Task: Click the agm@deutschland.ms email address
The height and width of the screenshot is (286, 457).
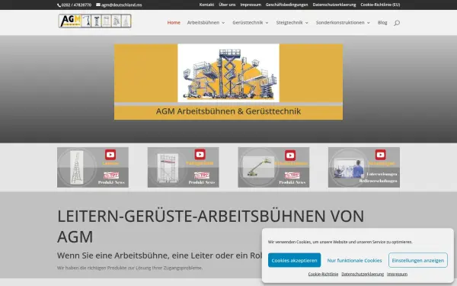Action: pyautogui.click(x=122, y=5)
